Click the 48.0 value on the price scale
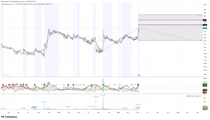This screenshot has height=120, width=210. (x=204, y=10)
